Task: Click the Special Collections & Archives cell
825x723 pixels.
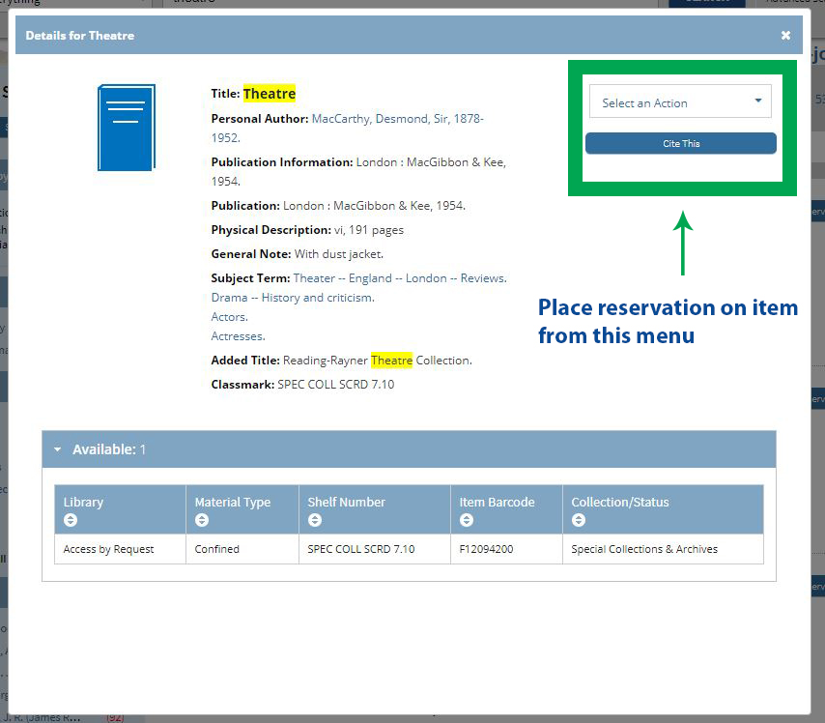Action: click(x=644, y=549)
